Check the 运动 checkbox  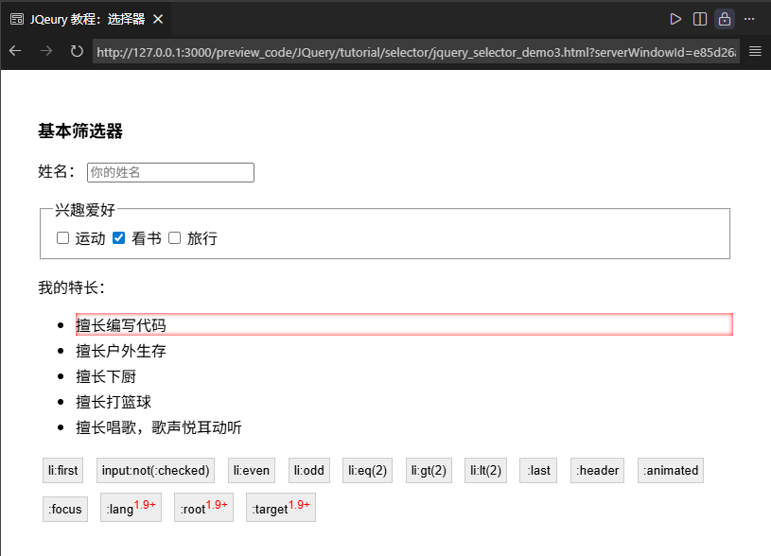tap(63, 238)
